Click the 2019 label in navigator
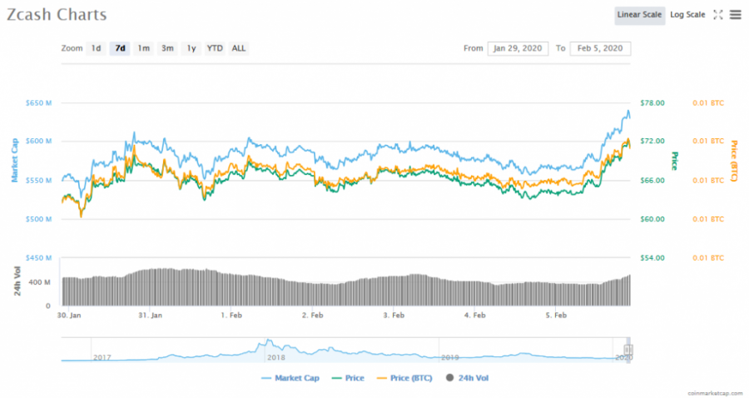This screenshot has width=749, height=398. (x=449, y=357)
